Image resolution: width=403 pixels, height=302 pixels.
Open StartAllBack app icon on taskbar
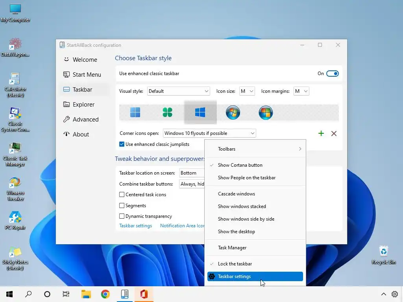[x=125, y=294]
